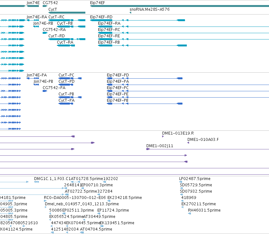Click EST Dmel_neb_014957_0143_1213.3prime
269x234 pixels.
(82, 204)
